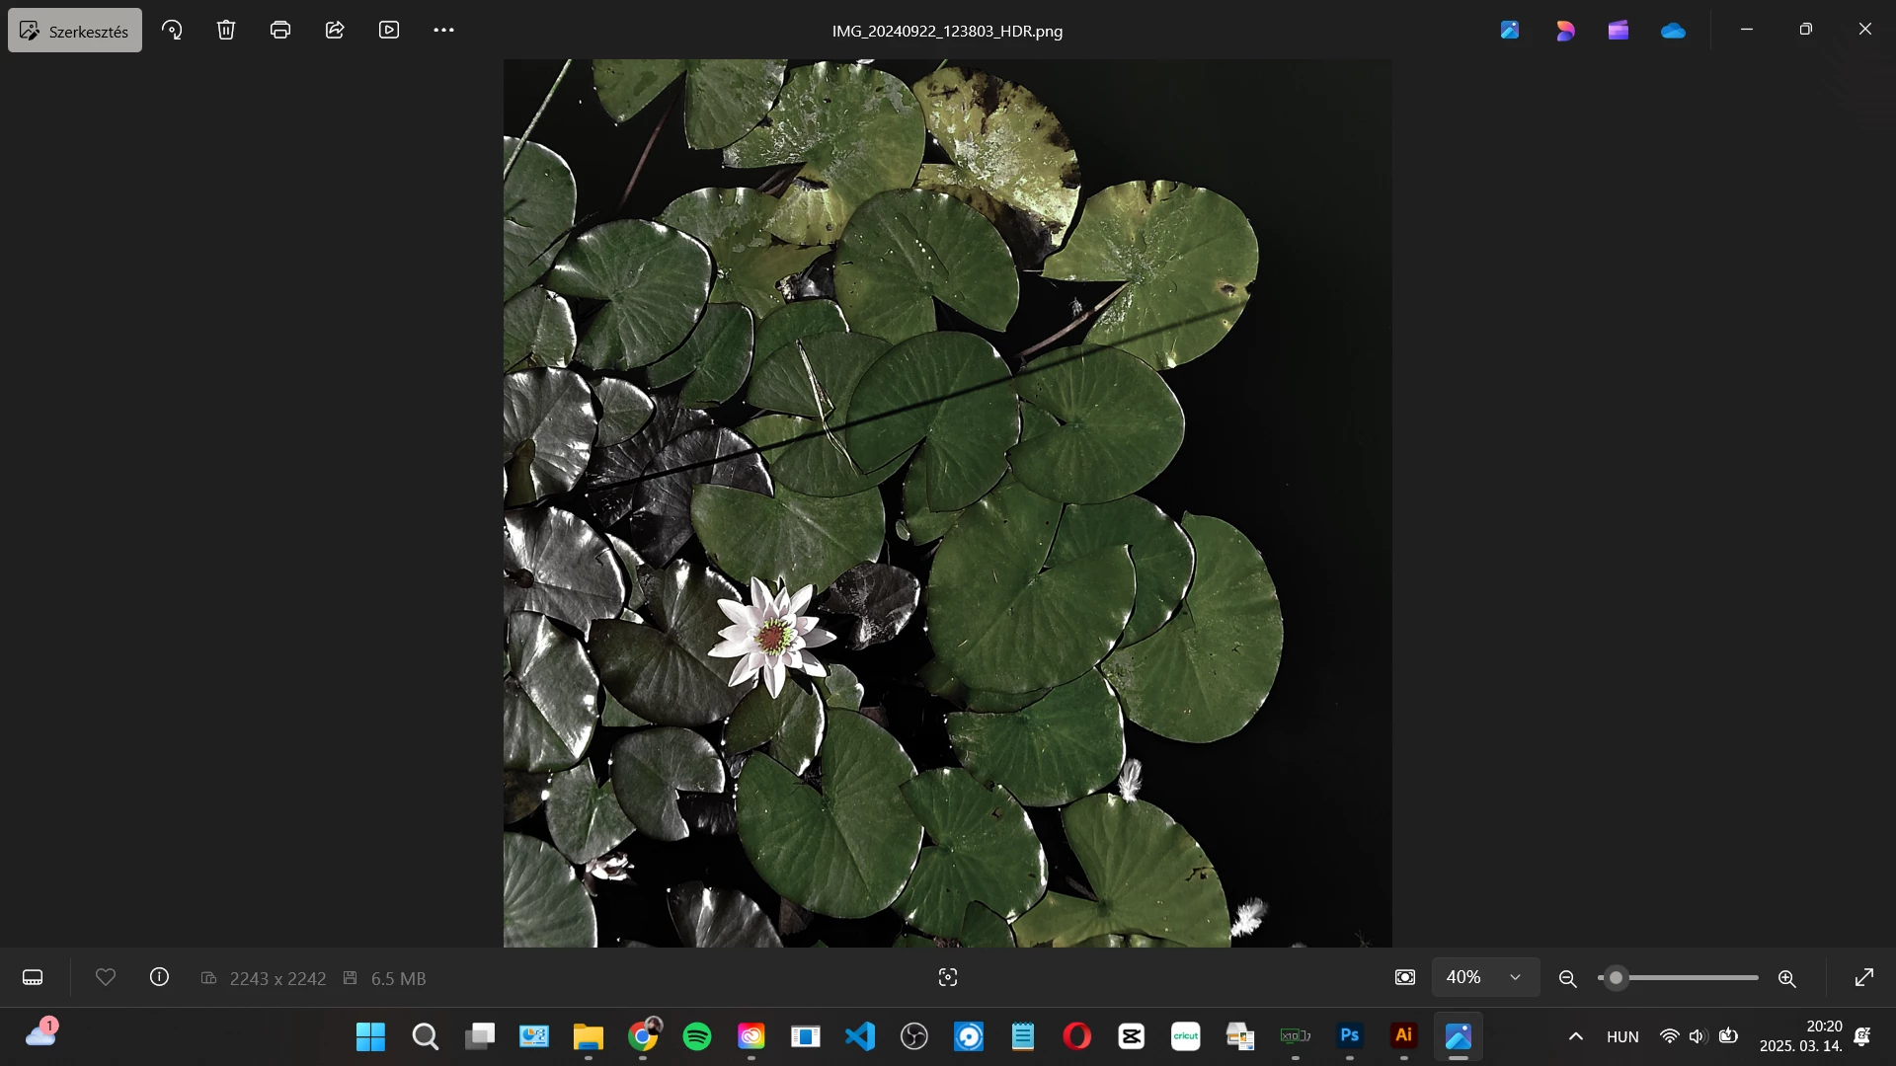1896x1066 pixels.
Task: Delete the photo using the trash icon
Action: coord(226,30)
